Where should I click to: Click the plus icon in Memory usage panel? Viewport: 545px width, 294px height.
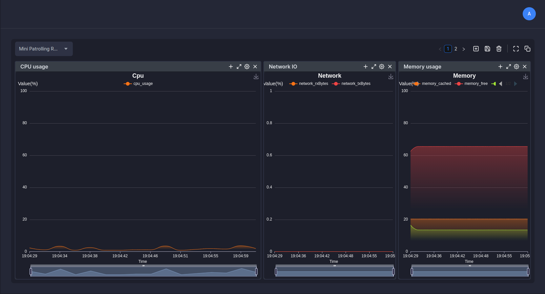(500, 67)
